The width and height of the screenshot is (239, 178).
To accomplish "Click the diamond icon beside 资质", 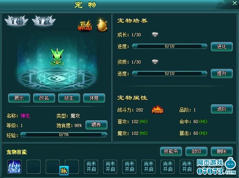I will [x=155, y=62].
